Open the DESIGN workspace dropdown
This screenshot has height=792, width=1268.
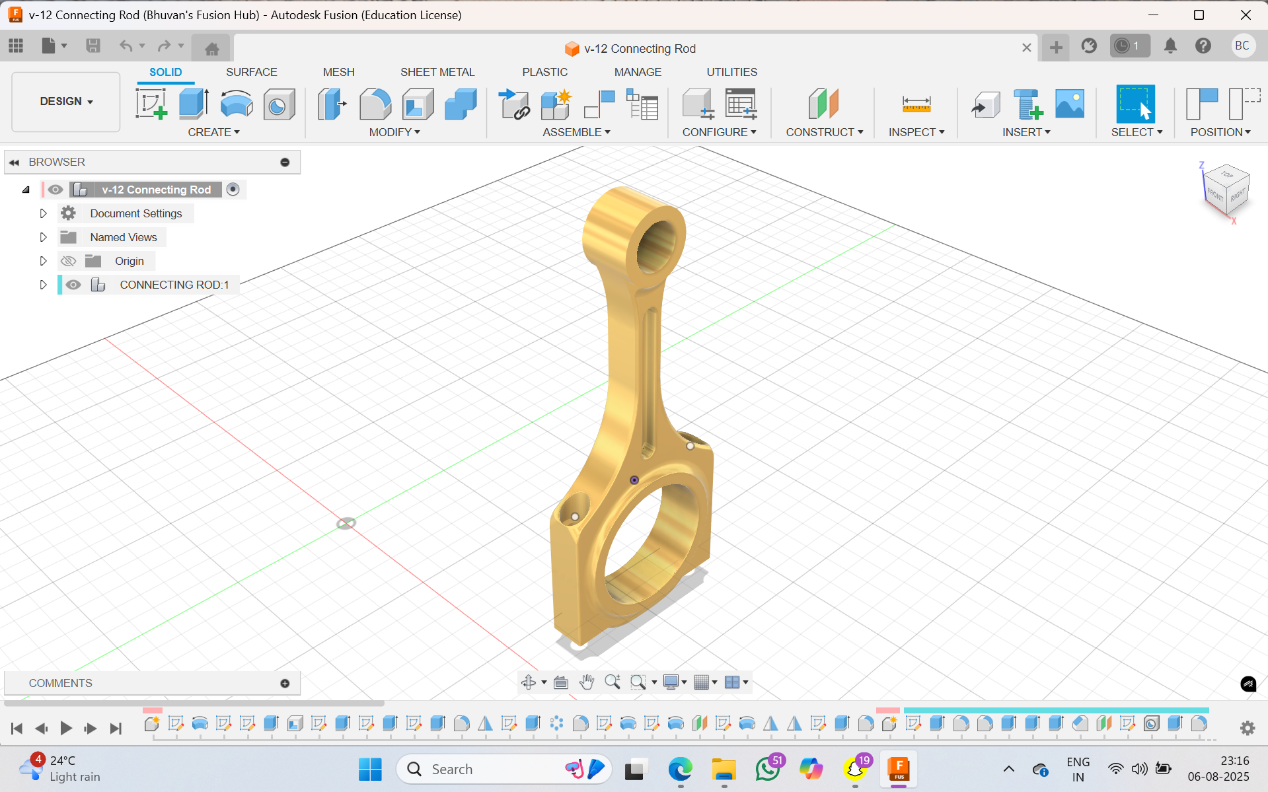pyautogui.click(x=66, y=102)
